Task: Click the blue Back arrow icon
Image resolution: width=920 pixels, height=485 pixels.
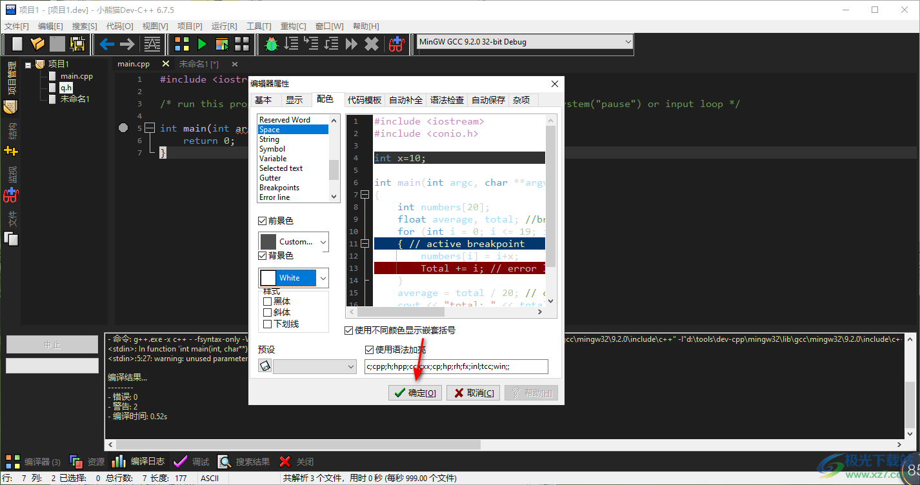Action: (x=106, y=44)
